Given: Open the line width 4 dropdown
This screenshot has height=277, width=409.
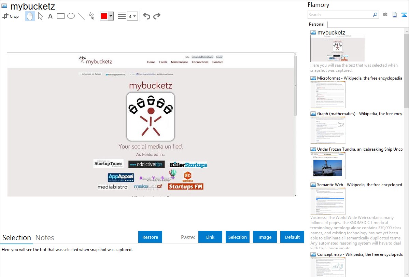Looking at the screenshot, I should click(x=132, y=16).
